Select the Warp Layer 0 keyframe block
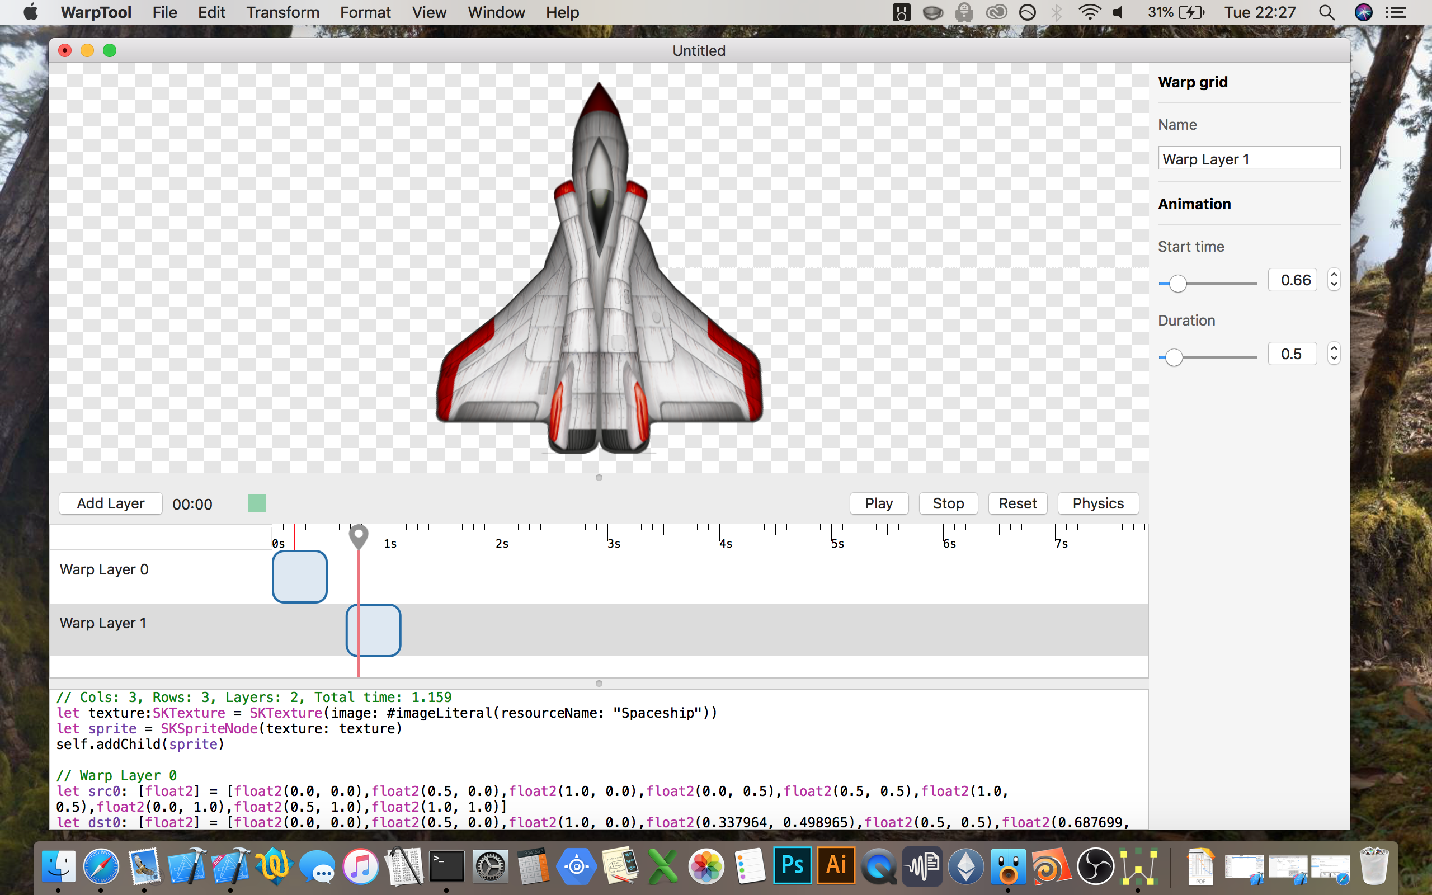The image size is (1432, 895). 299,577
